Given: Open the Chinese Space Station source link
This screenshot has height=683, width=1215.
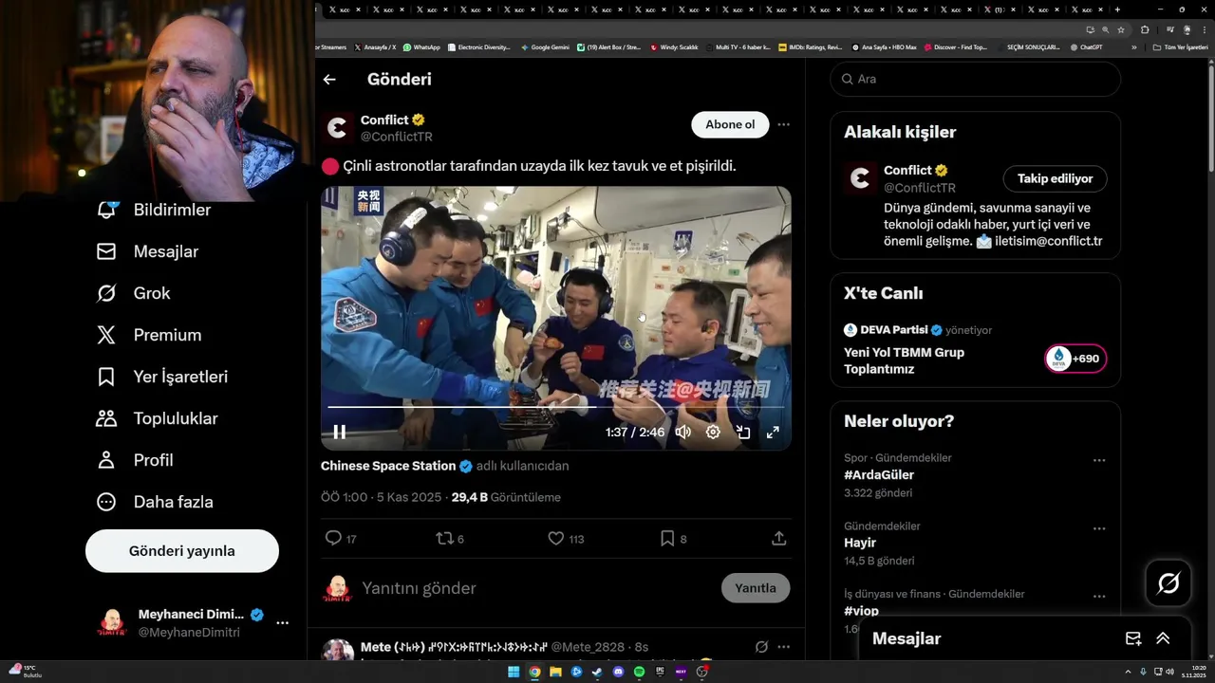Looking at the screenshot, I should point(388,466).
